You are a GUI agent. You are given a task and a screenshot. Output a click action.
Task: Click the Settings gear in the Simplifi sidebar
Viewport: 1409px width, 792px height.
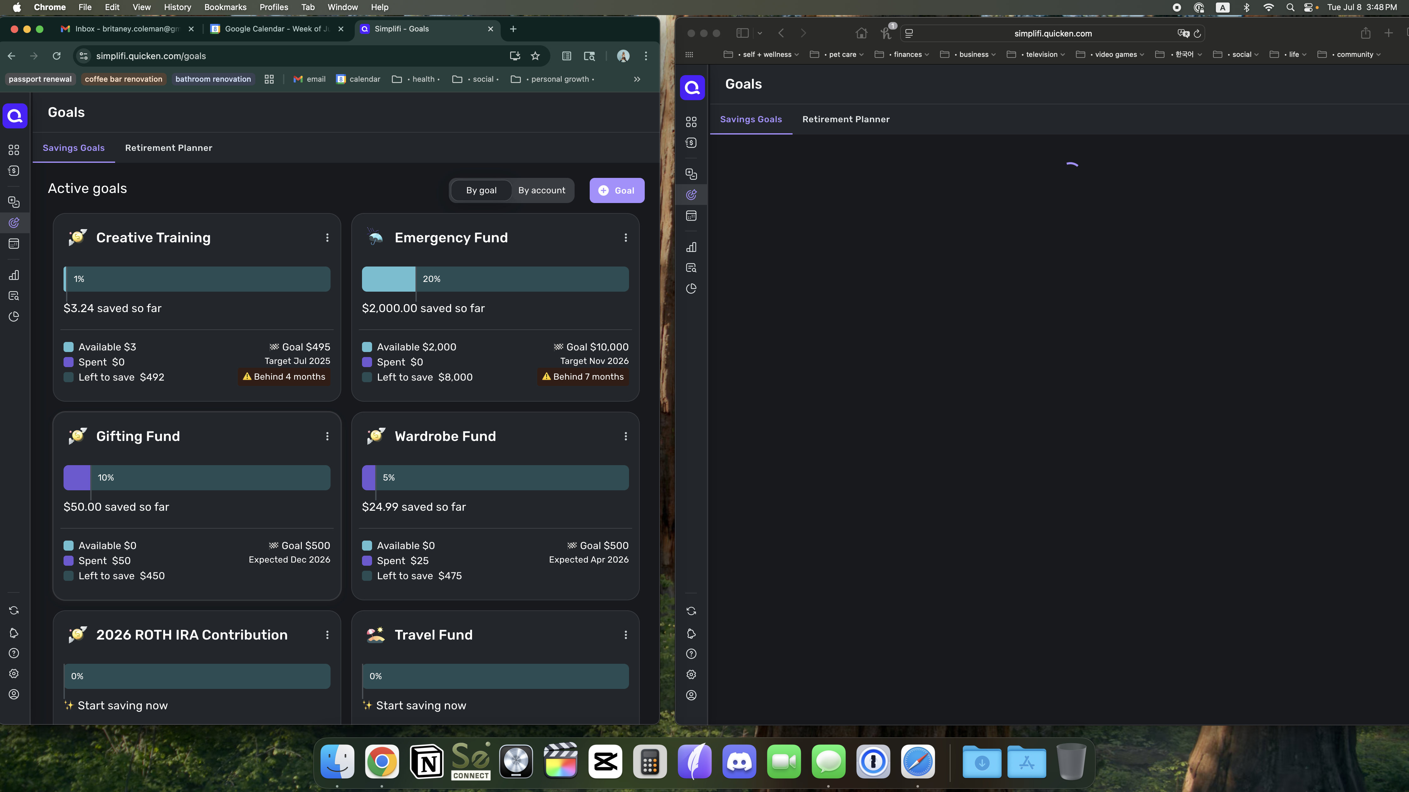14,674
